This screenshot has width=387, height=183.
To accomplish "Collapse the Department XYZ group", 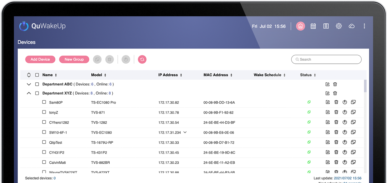I will (x=29, y=93).
